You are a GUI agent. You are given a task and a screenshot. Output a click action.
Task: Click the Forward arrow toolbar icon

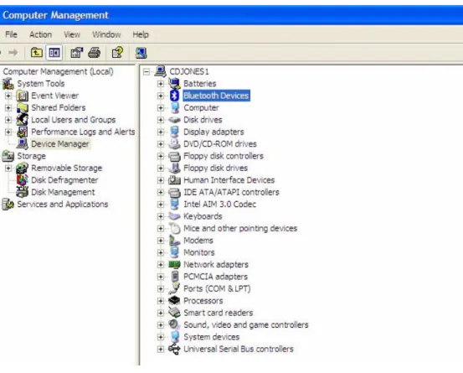tap(13, 53)
